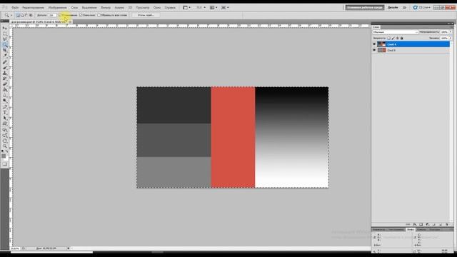Open the Изображение menu

coord(57,8)
